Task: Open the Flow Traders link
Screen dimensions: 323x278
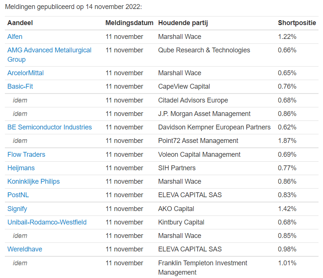Action: coord(26,155)
